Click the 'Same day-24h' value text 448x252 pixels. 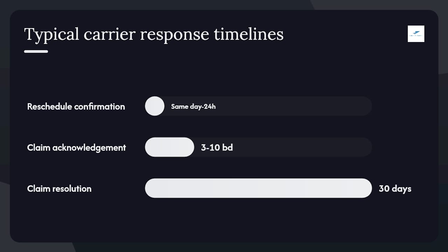tap(193, 106)
